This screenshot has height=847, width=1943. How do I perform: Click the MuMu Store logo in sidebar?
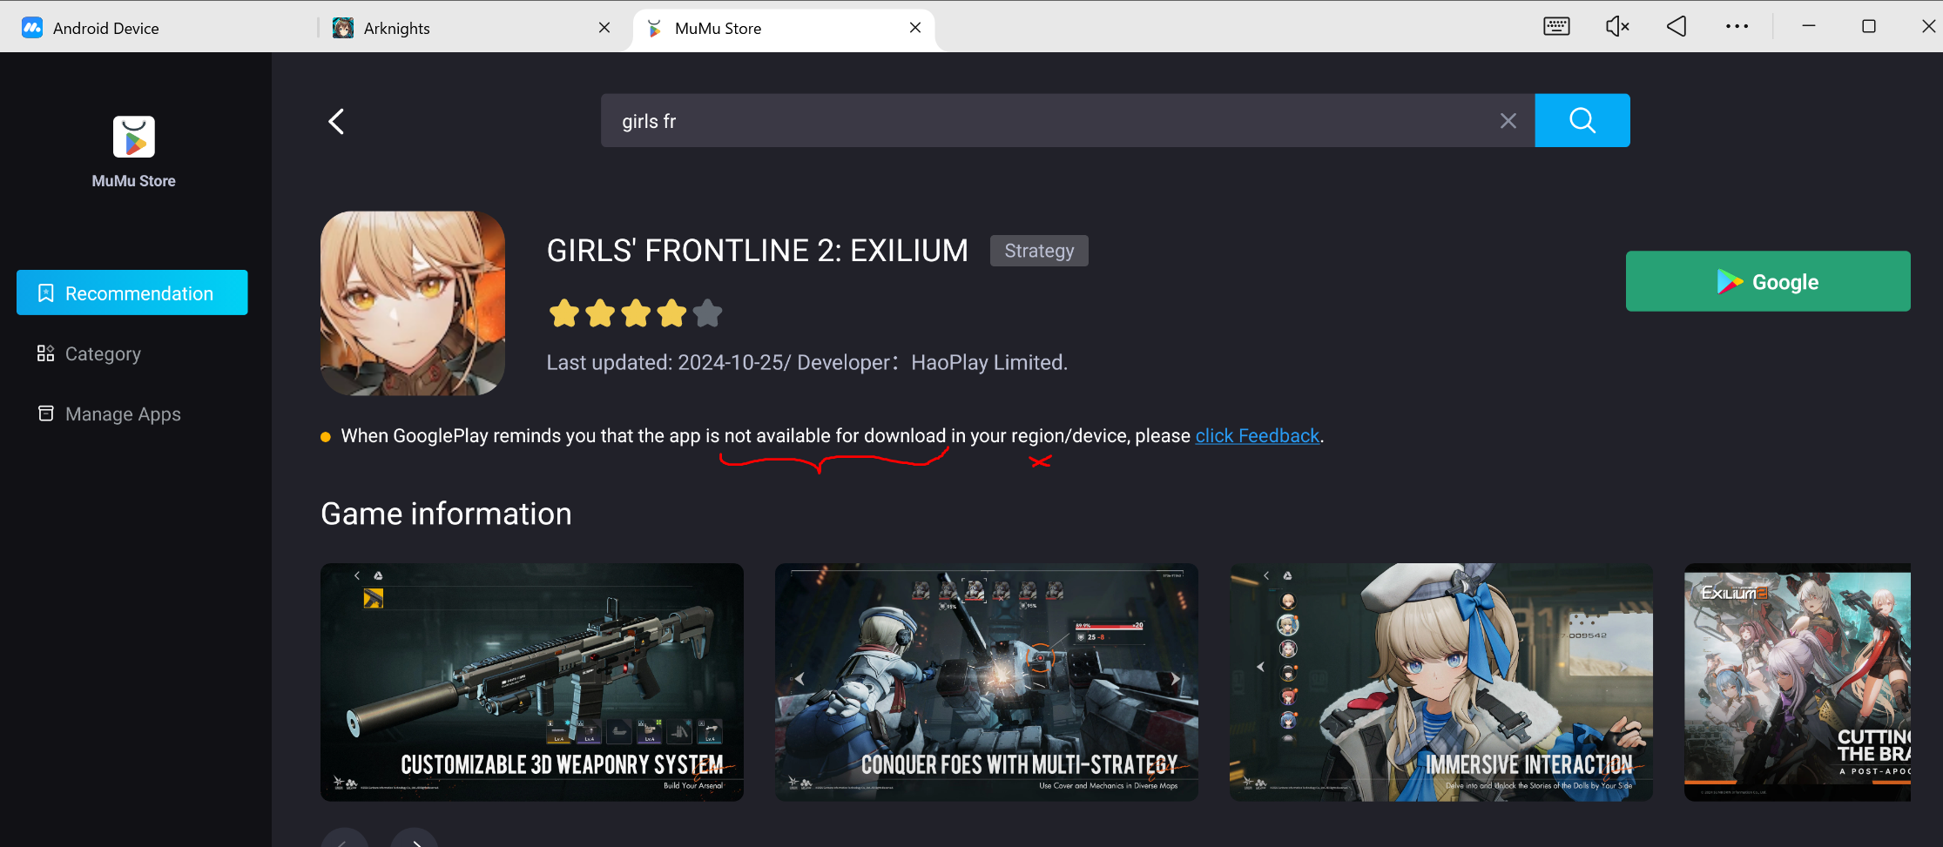click(x=134, y=137)
